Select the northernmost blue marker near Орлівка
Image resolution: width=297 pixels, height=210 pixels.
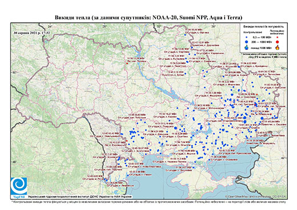click(185, 35)
